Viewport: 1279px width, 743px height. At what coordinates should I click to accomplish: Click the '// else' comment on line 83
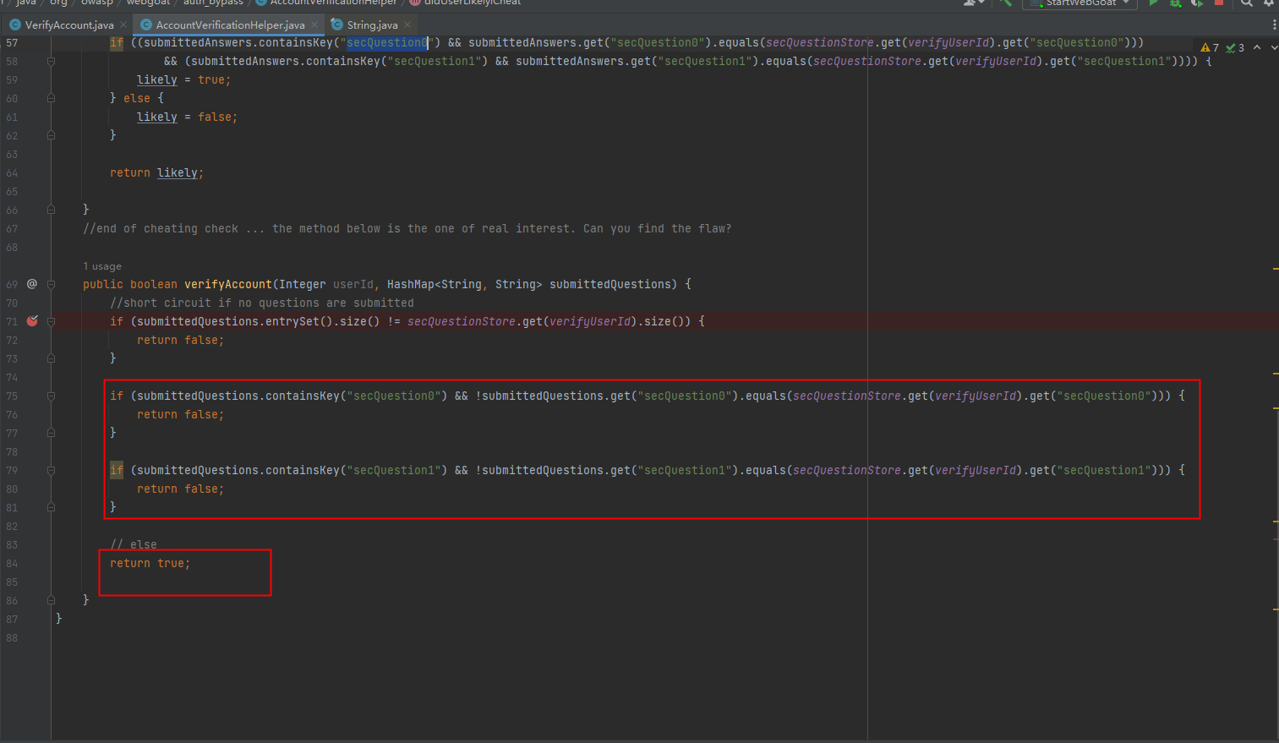tap(134, 544)
